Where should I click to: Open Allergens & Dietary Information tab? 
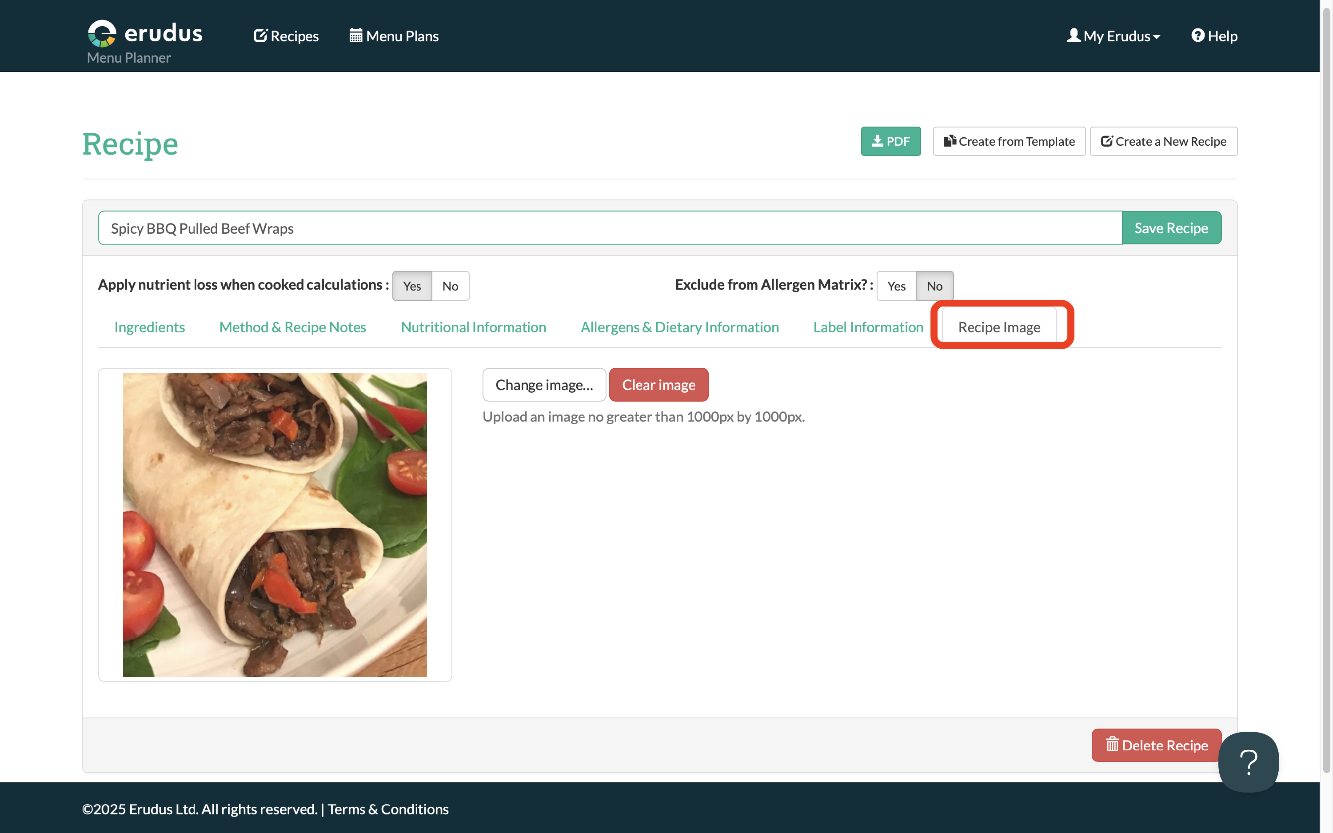(x=679, y=327)
